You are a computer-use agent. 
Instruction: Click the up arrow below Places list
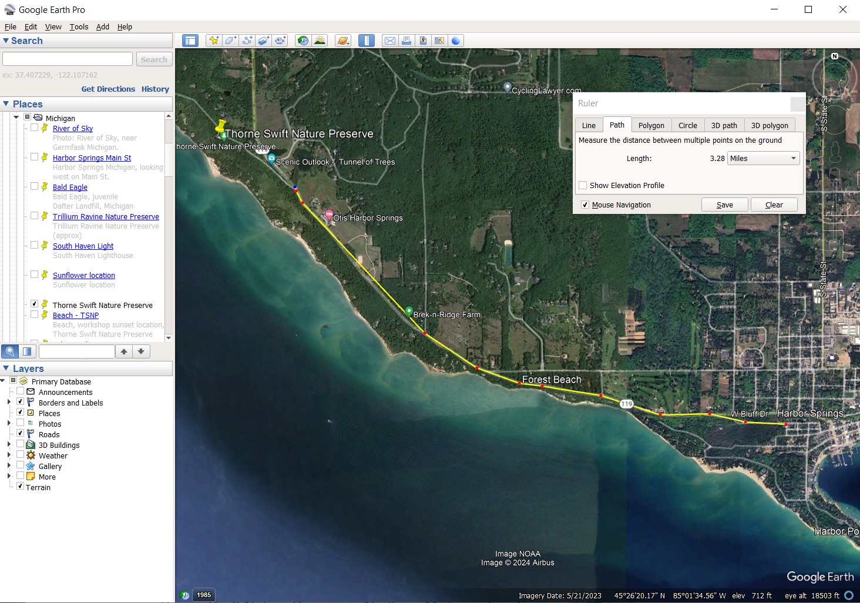(x=124, y=351)
